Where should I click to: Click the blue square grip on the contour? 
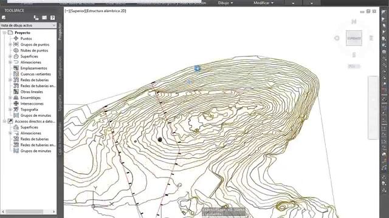197,68
